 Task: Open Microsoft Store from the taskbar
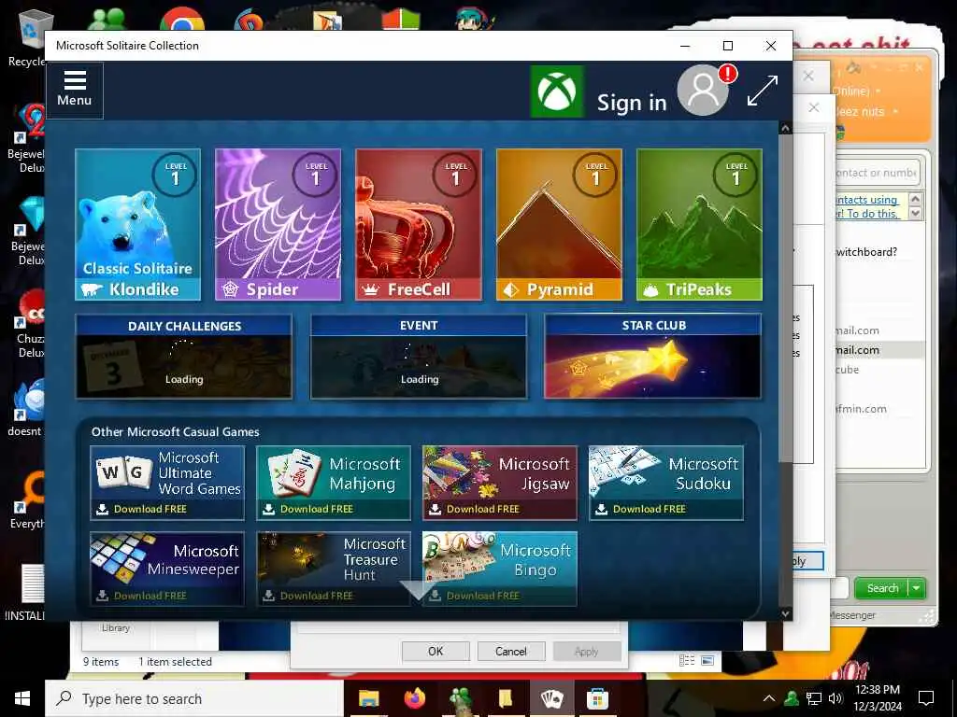pos(597,698)
